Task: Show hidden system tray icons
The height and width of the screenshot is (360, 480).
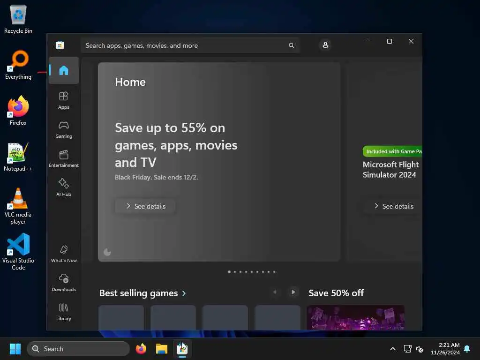Action: tap(393, 349)
